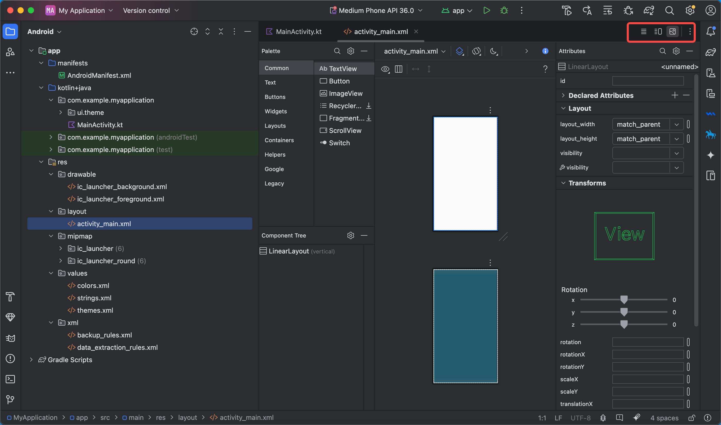The image size is (721, 425).
Task: Open Git tool window icon
Action: tap(10, 399)
